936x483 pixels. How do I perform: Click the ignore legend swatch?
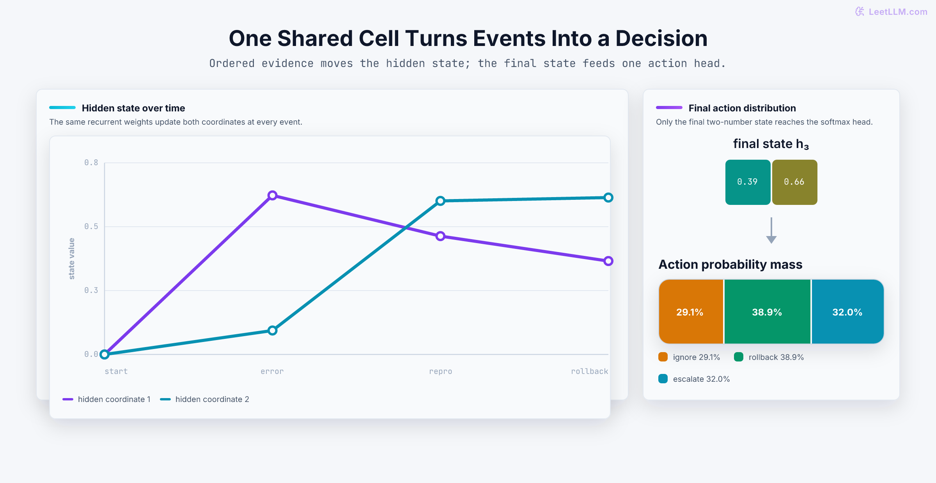[x=663, y=357]
